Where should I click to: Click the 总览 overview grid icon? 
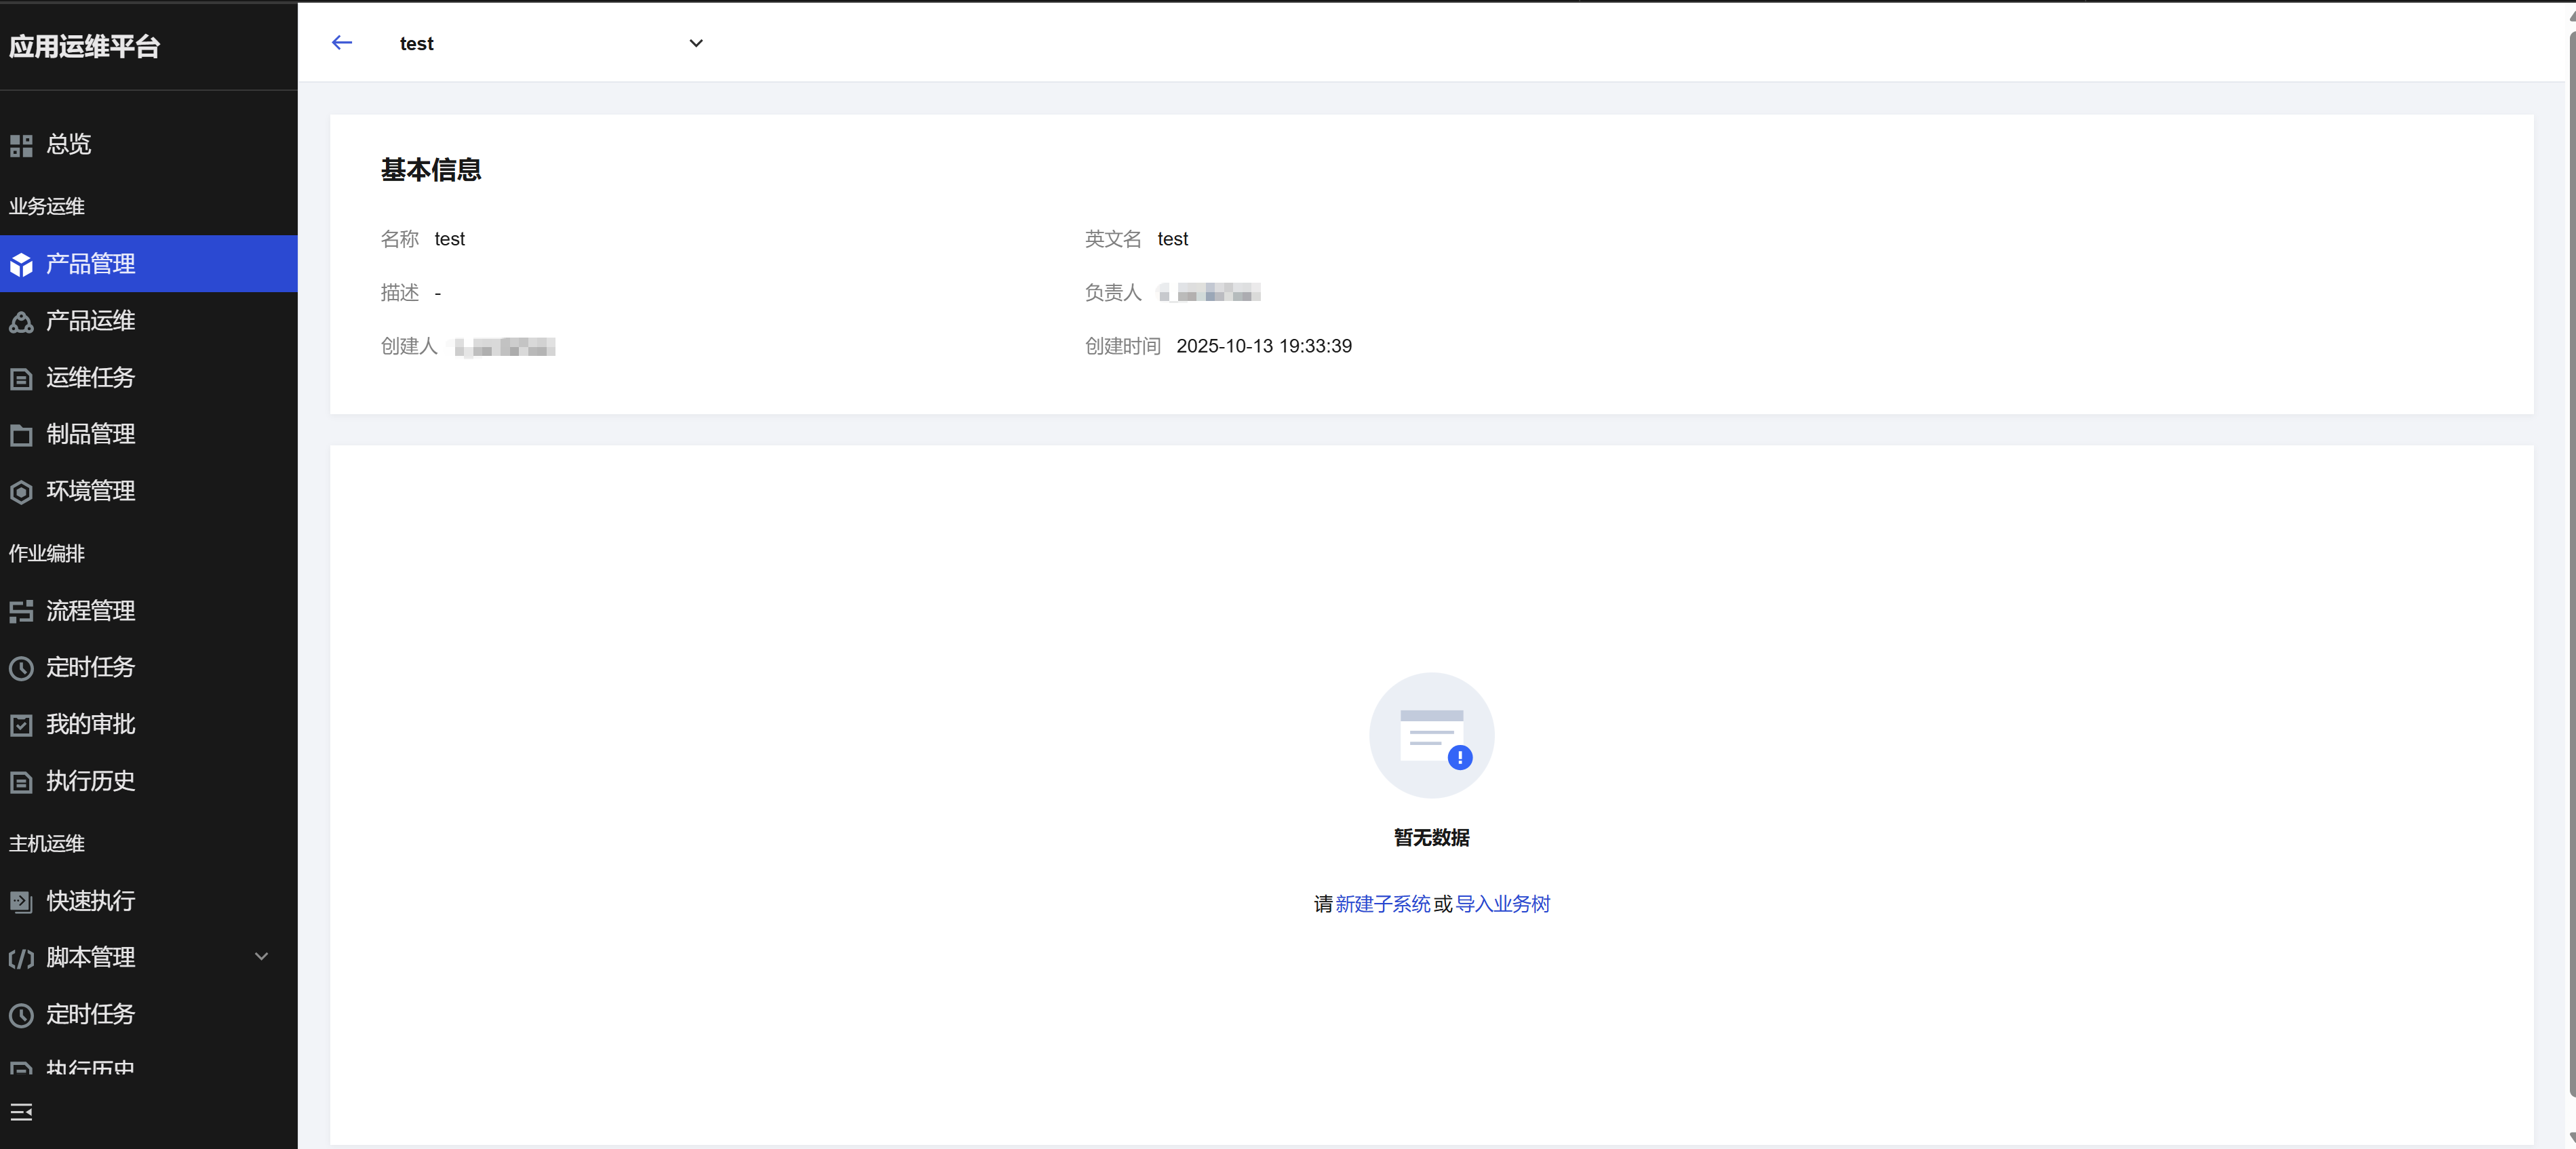tap(21, 146)
